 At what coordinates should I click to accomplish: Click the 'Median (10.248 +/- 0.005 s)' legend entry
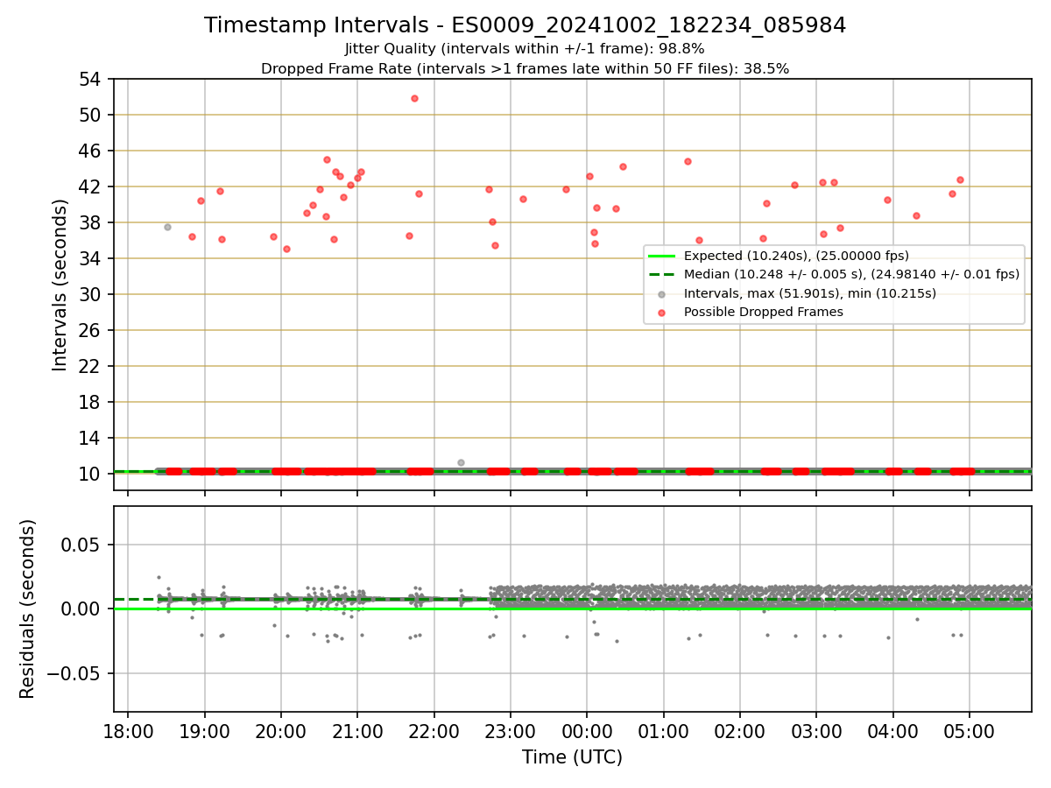click(x=851, y=274)
